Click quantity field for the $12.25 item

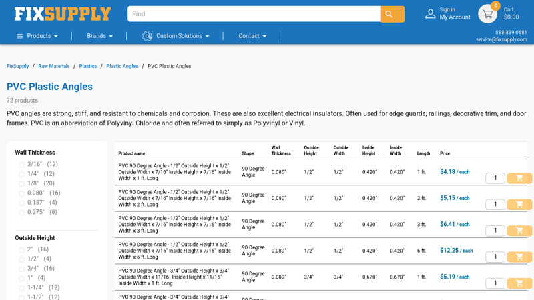(495, 257)
